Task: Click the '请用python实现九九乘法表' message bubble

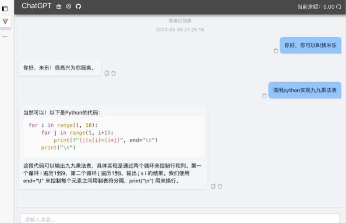Action: click(305, 91)
